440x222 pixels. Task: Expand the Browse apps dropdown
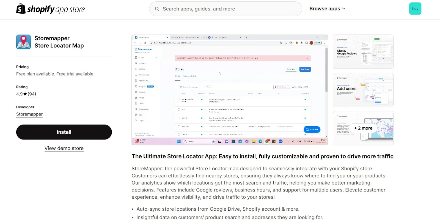[x=327, y=9]
